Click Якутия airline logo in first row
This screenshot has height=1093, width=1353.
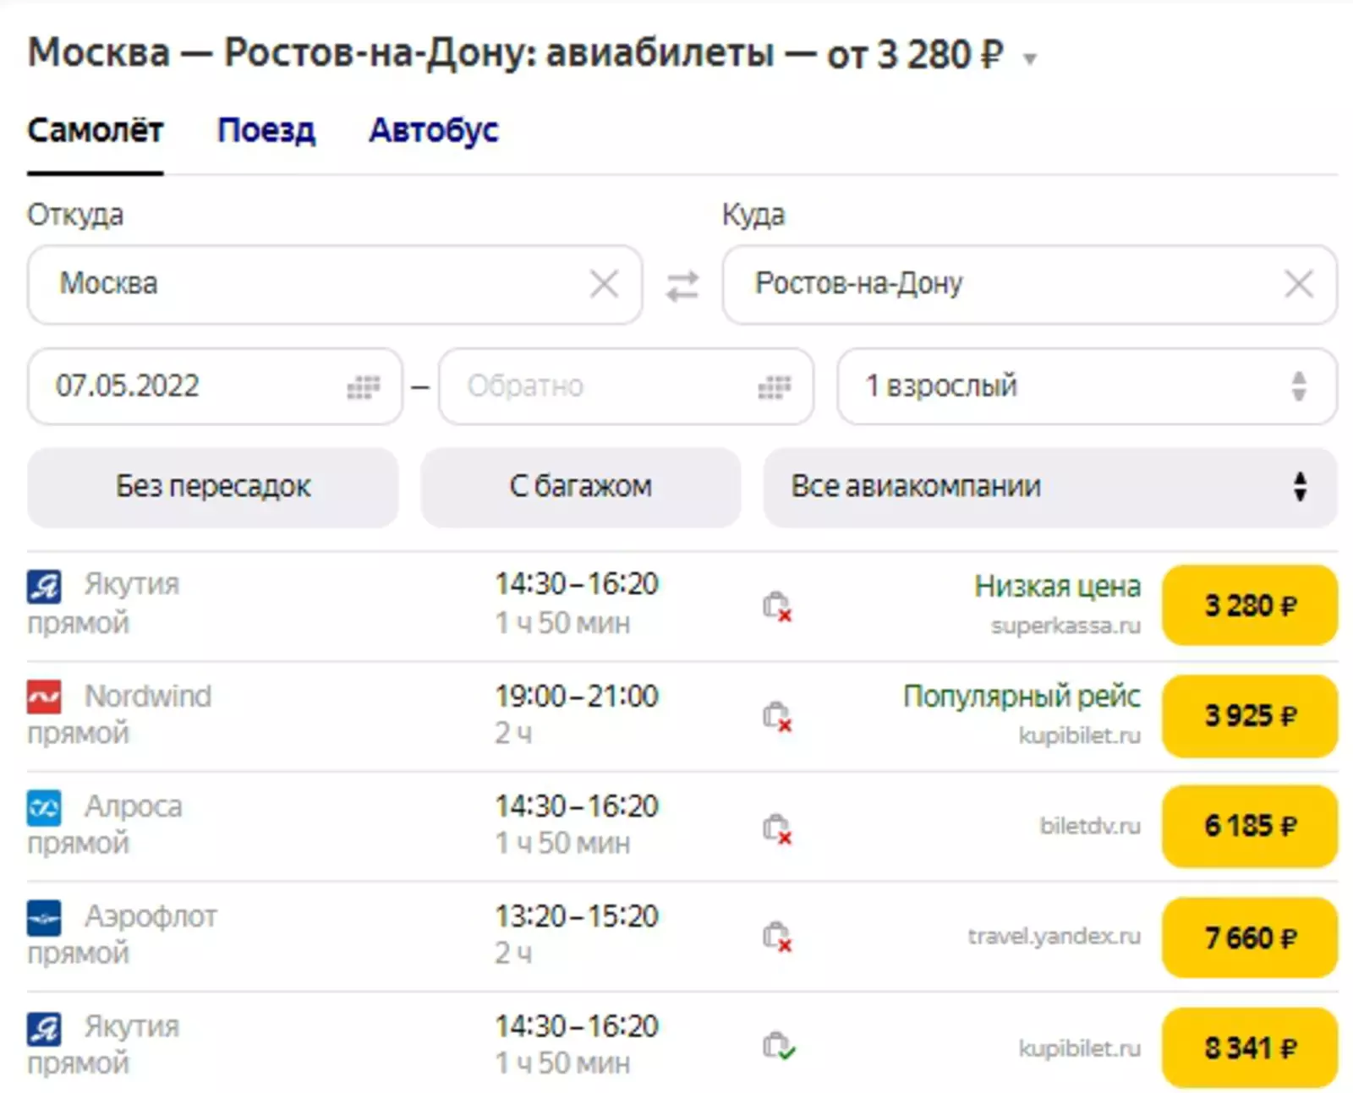pos(44,586)
